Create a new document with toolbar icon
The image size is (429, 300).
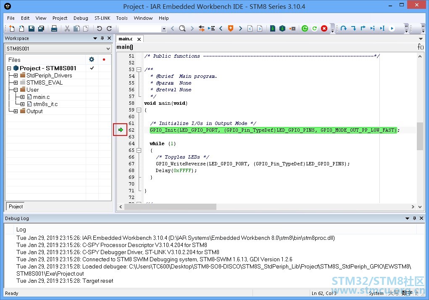click(x=12, y=28)
